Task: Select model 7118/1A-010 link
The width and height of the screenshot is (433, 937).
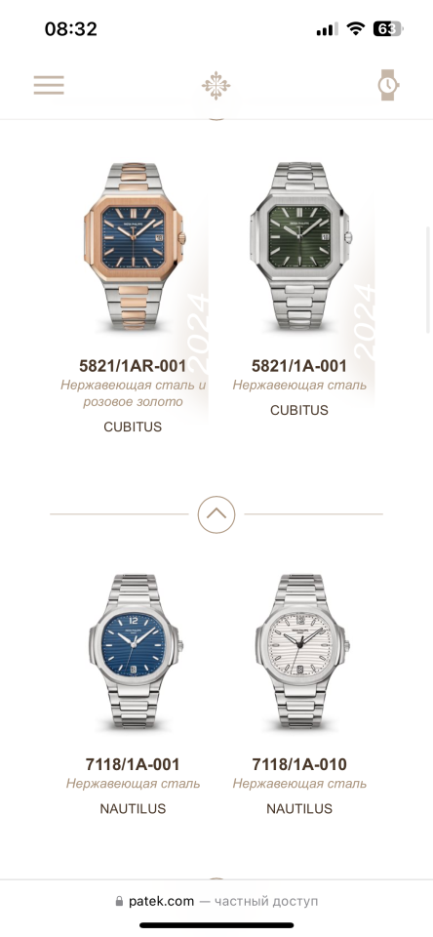Action: (x=299, y=764)
